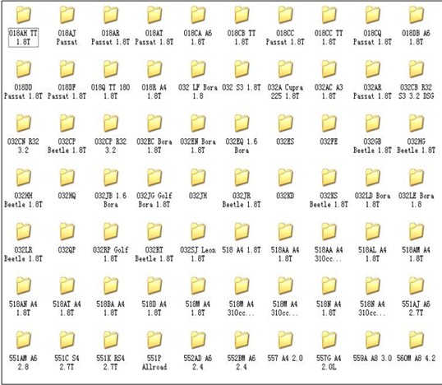
Task: Click the '518N A4 310cc...' label
Action: tap(373, 308)
